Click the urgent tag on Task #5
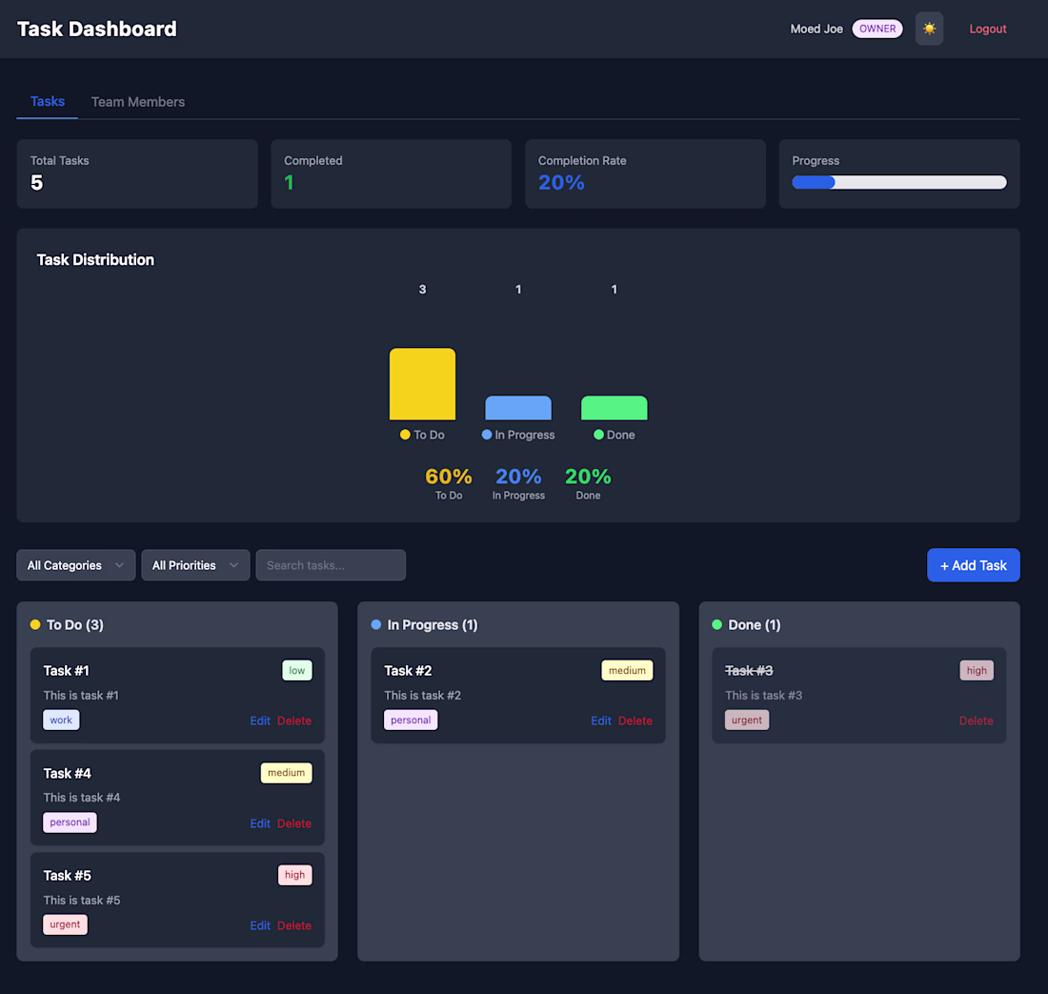1048x994 pixels. click(x=65, y=924)
